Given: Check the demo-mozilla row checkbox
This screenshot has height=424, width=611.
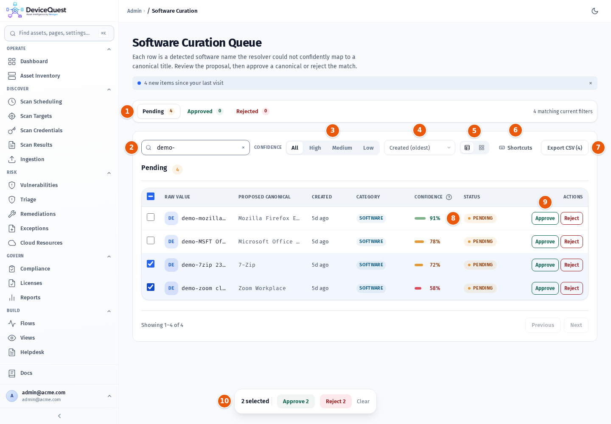Looking at the screenshot, I should (151, 217).
